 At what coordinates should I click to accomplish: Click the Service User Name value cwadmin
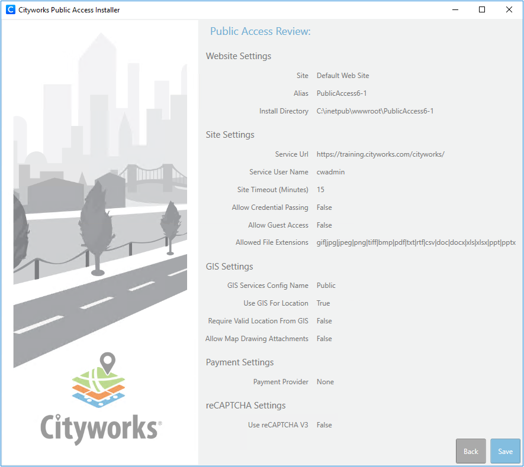pos(330,172)
